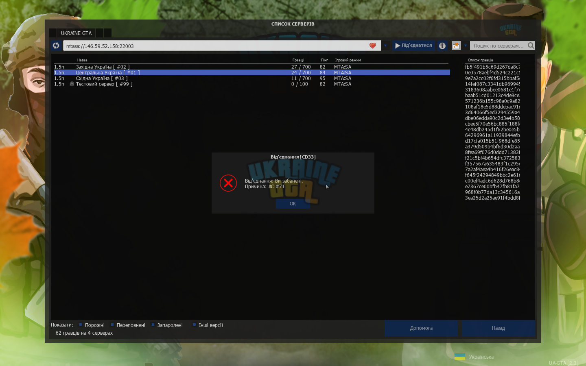Click the red error X icon in dialog
586x366 pixels.
228,183
